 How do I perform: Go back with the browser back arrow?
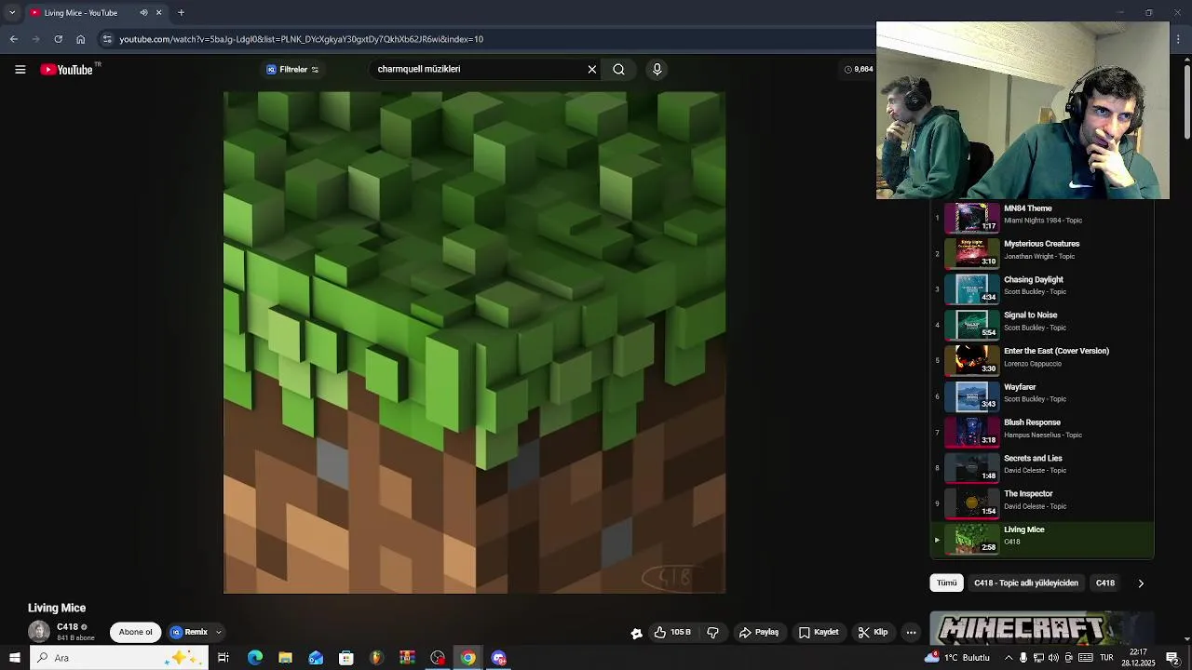[x=13, y=39]
